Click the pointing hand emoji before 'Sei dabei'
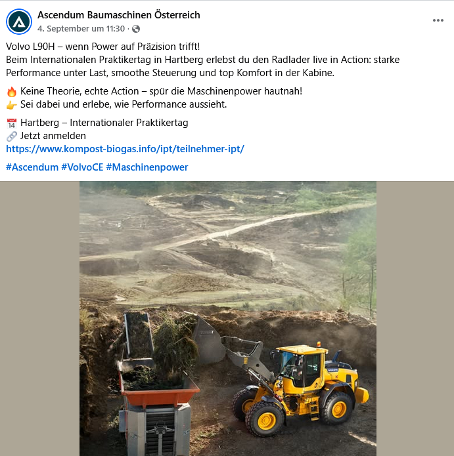This screenshot has width=454, height=456. point(12,105)
